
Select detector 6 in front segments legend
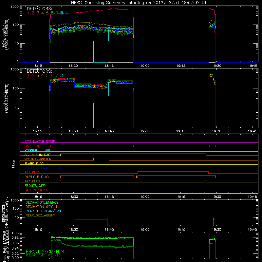click(x=52, y=13)
